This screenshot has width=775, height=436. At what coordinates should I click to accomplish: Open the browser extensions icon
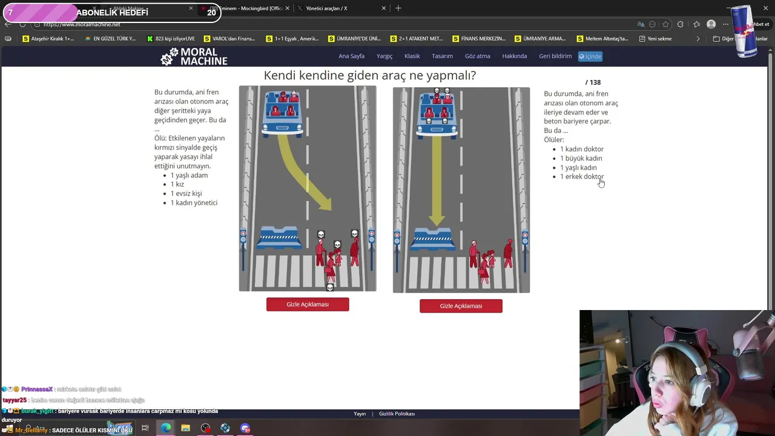point(681,24)
